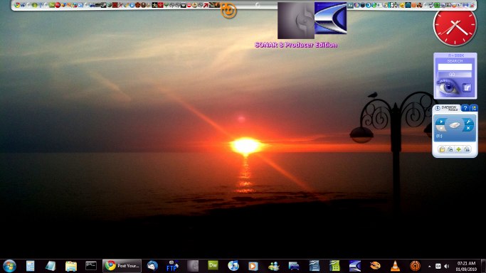Click the red arrow icon in top dock
Image resolution: width=486 pixels, height=273 pixels.
[206, 5]
